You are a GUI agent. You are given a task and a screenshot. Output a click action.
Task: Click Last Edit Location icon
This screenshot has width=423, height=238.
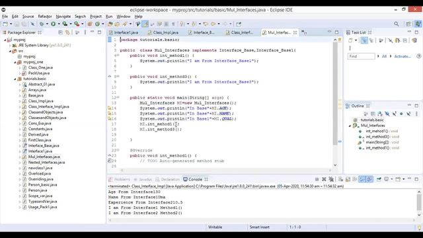pyautogui.click(x=206, y=24)
